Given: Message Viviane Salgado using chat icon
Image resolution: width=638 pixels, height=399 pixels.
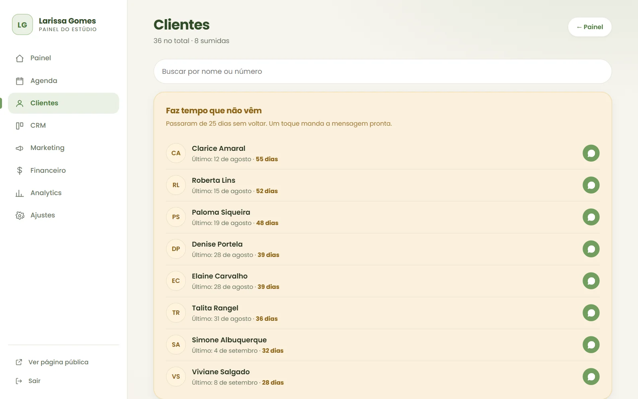Looking at the screenshot, I should (591, 377).
